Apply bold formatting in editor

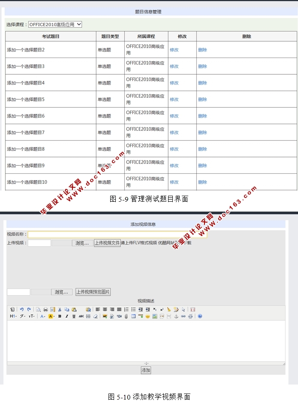[x=60, y=316]
